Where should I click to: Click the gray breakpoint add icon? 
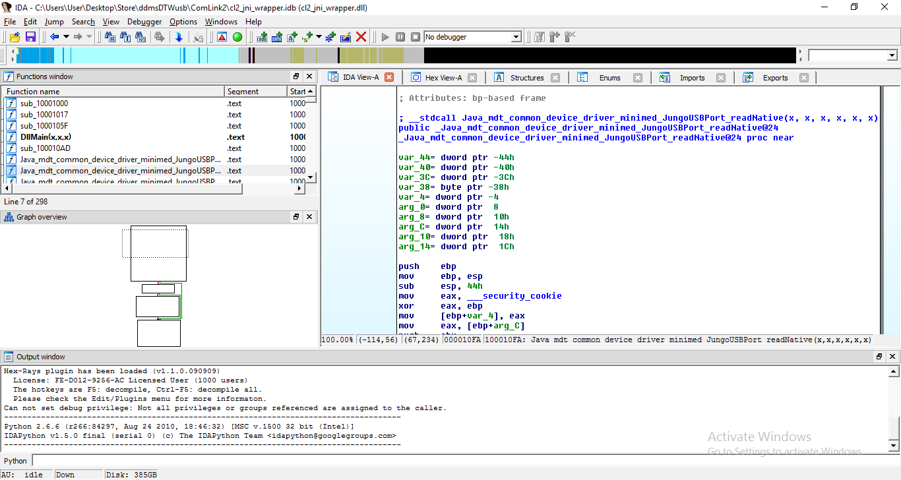(555, 37)
